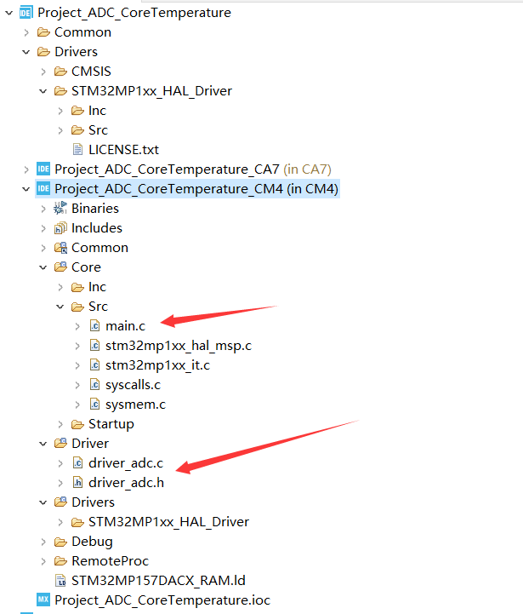Expand the main.c file outline
Viewport: 523px width, 614px height.
pos(77,326)
